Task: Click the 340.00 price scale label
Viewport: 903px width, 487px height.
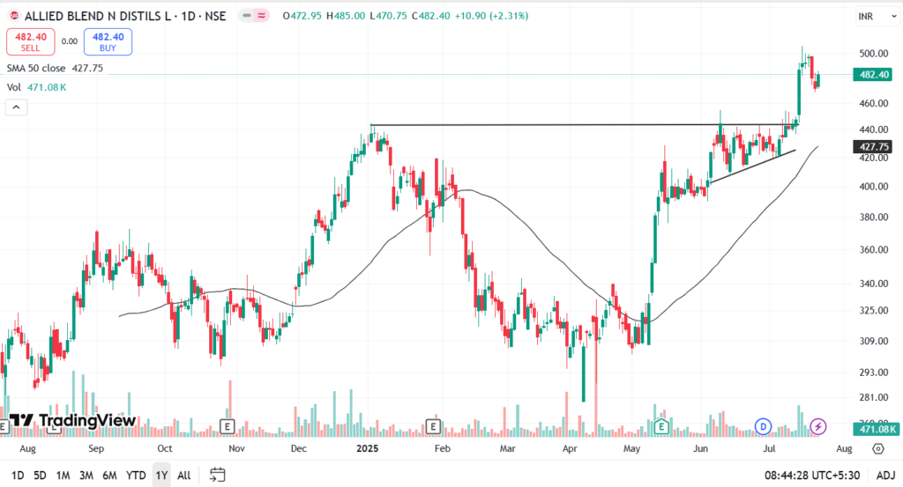Action: (x=874, y=284)
